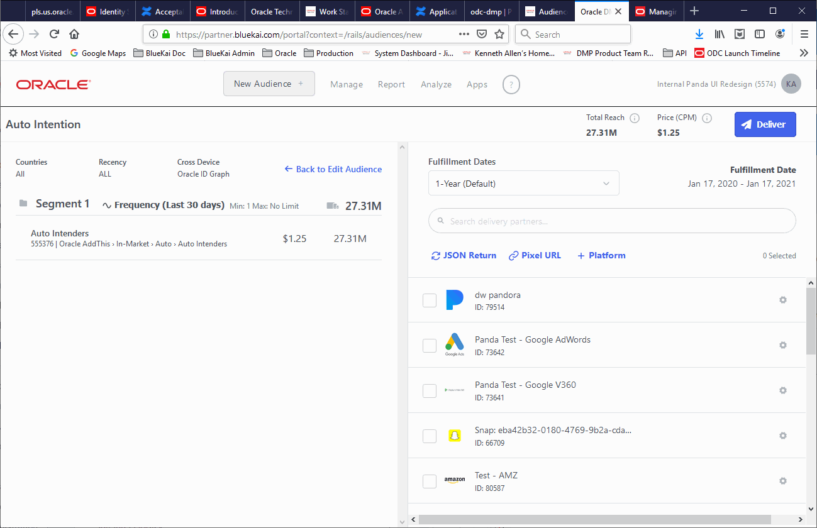Open the Most Visited bookmarks menu
Screen dimensions: 817x528
pos(35,53)
